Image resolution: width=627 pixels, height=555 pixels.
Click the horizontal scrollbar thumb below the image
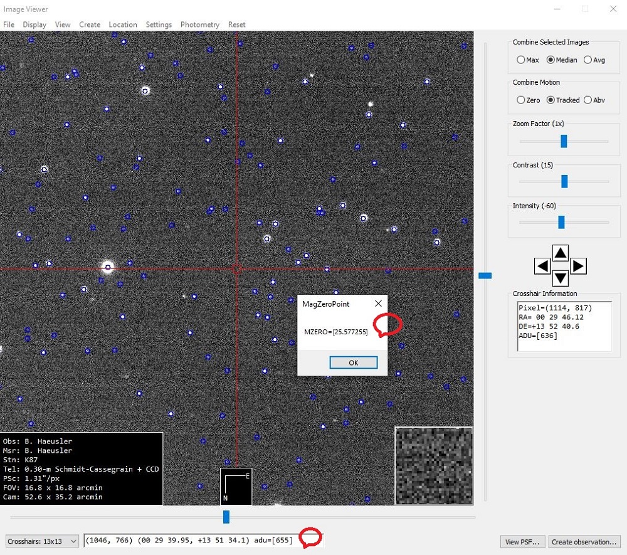(226, 517)
